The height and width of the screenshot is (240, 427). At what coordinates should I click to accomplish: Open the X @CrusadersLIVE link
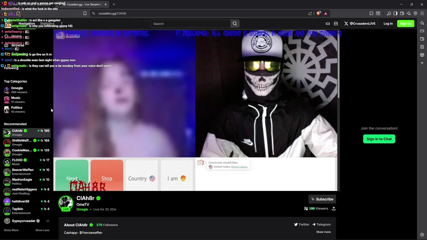pyautogui.click(x=360, y=24)
